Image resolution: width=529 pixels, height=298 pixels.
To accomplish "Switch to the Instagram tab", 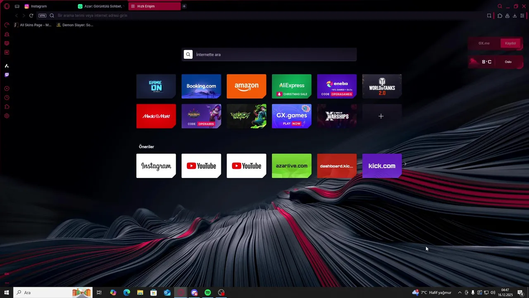I will 49,6.
